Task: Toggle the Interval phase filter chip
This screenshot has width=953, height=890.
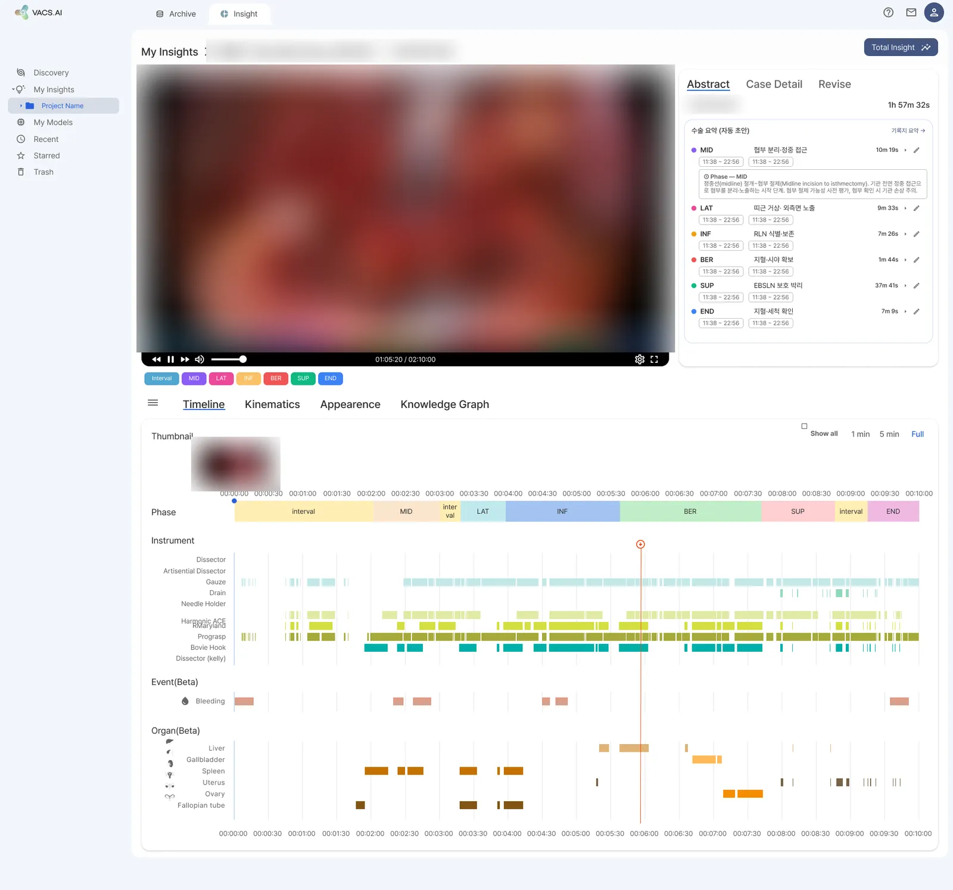Action: pyautogui.click(x=161, y=378)
